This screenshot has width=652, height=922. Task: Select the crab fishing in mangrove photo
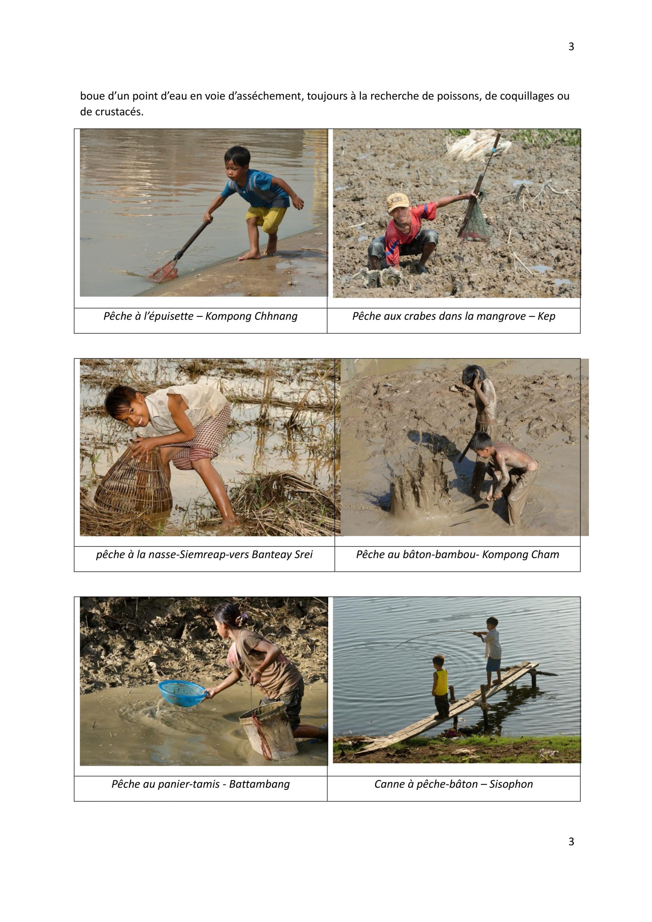tap(457, 213)
